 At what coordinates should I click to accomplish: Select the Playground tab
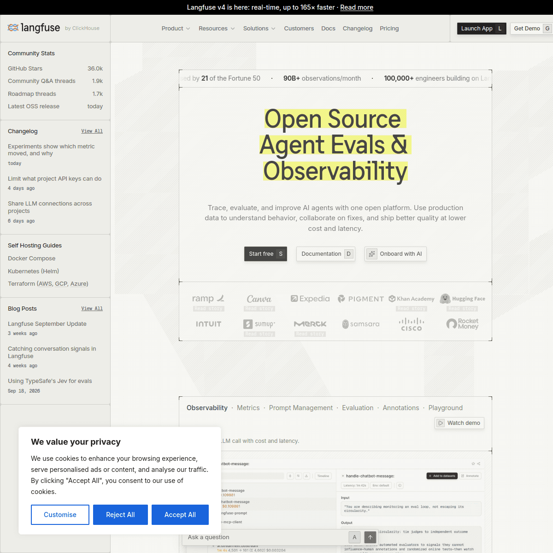click(446, 408)
